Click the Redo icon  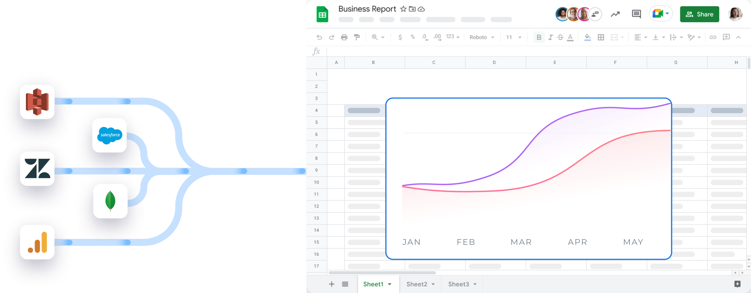coord(331,37)
